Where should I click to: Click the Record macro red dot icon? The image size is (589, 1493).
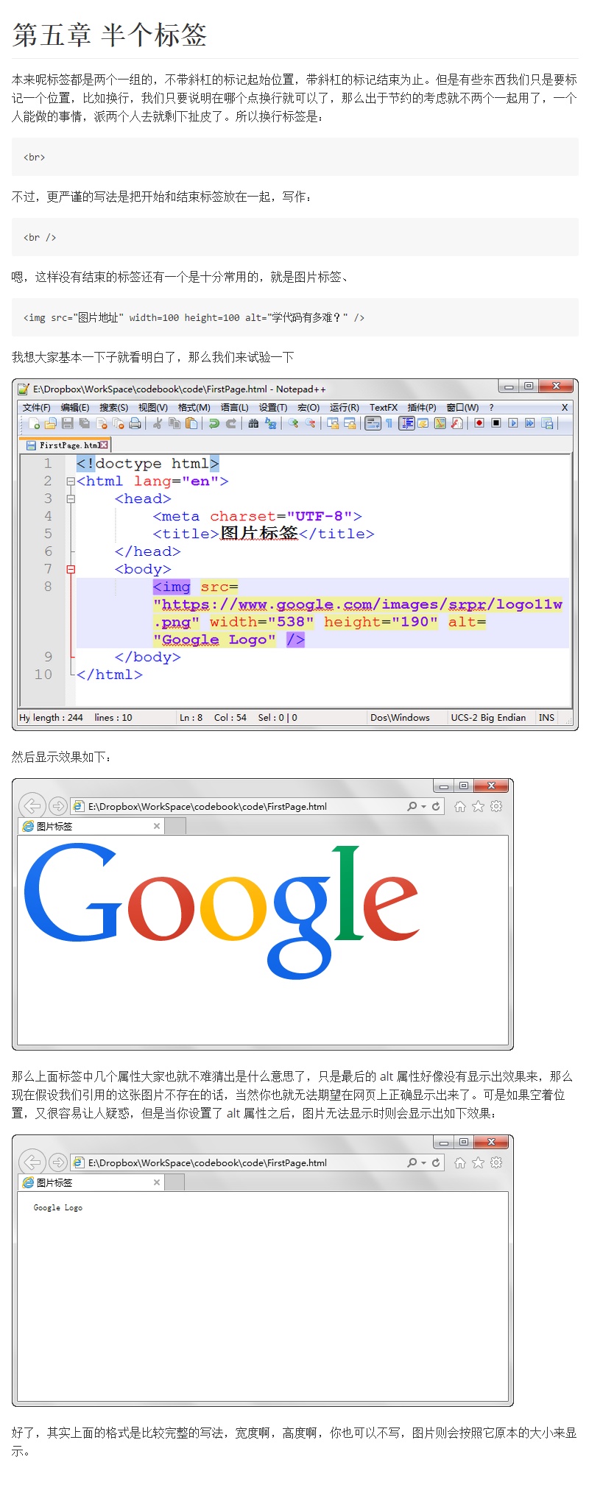479,423
